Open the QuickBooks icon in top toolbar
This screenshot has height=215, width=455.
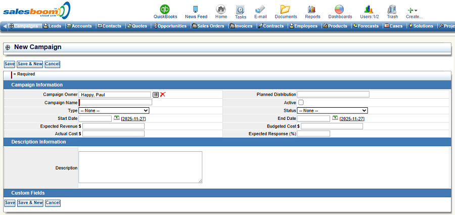(x=165, y=9)
